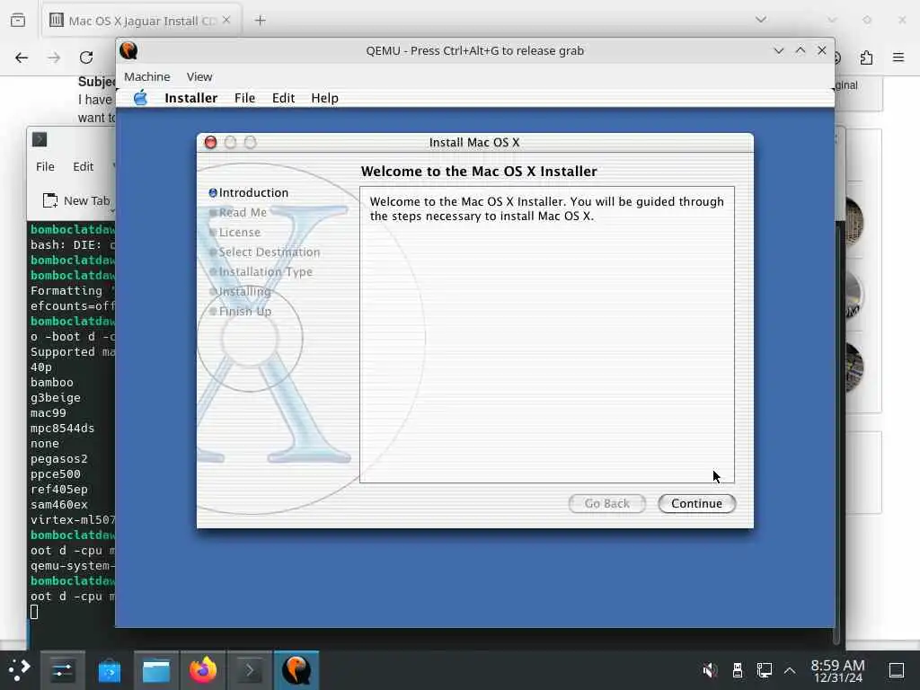920x690 pixels.
Task: Open the network connections tray icon
Action: [764, 670]
